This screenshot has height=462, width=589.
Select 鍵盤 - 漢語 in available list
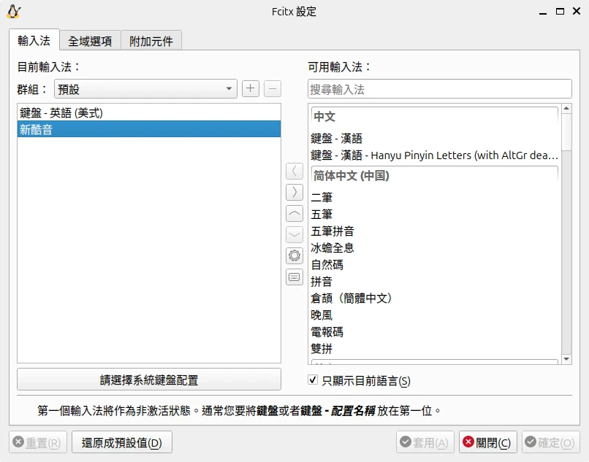point(435,139)
